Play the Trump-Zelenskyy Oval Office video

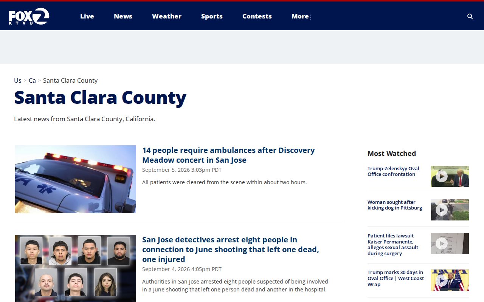point(450,176)
